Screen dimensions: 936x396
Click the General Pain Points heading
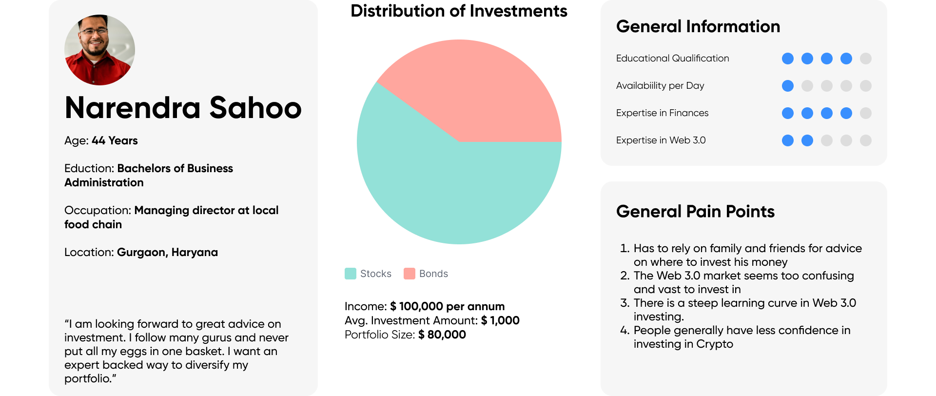695,211
